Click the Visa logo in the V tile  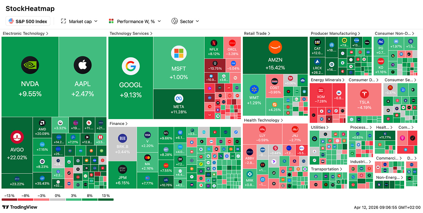tap(147, 135)
